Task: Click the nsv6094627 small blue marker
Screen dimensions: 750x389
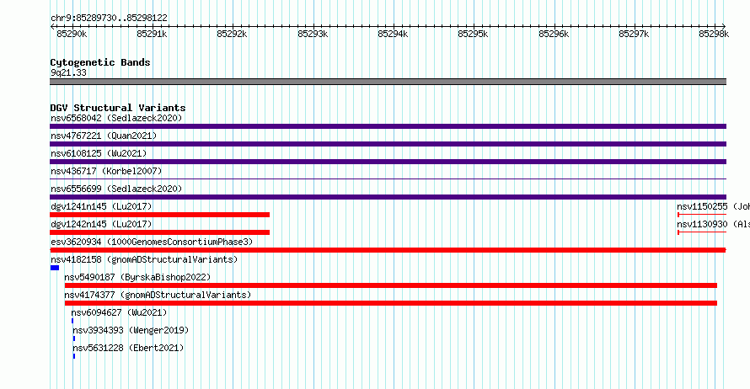Action: [x=72, y=321]
